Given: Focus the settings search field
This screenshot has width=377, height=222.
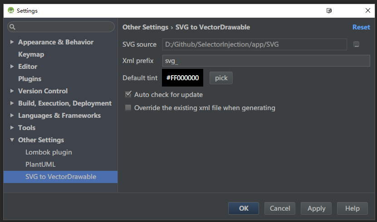Looking at the screenshot, I should (61, 27).
